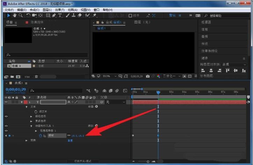
Task: Click the align left edges icon
Action: (203, 70)
